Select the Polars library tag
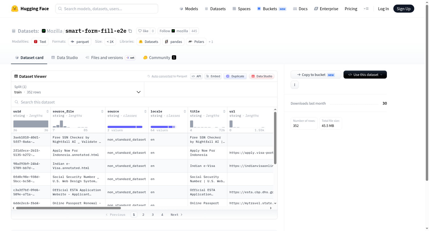The height and width of the screenshot is (231, 429). (196, 42)
